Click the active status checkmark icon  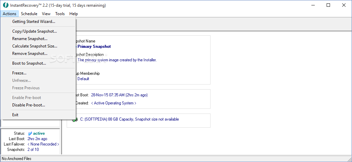(30, 133)
